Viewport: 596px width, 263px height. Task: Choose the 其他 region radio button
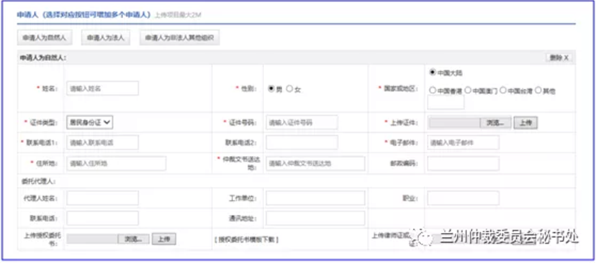point(538,91)
